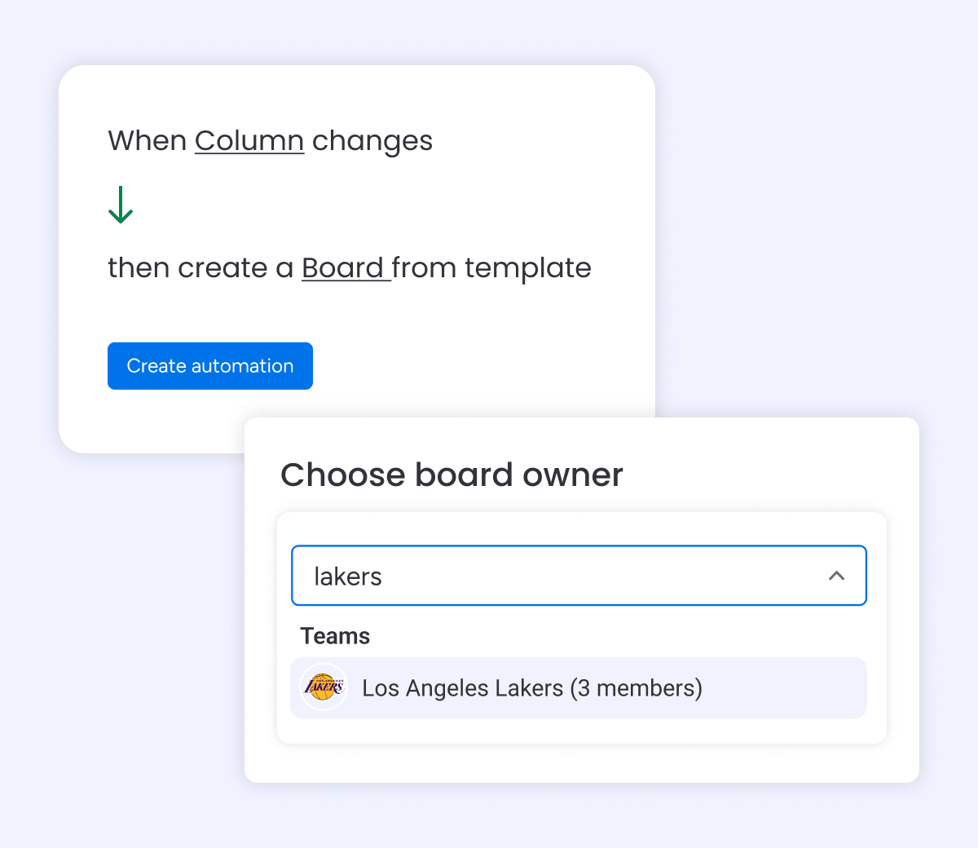Viewport: 978px width, 848px height.
Task: Click the "Teams" section heading
Action: coord(335,636)
